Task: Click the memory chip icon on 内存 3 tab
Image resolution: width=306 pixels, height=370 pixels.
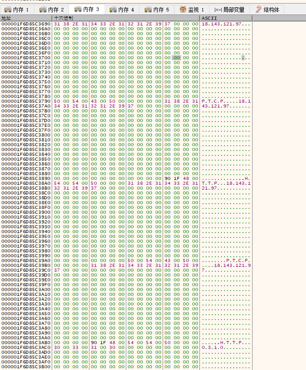Action: point(78,10)
